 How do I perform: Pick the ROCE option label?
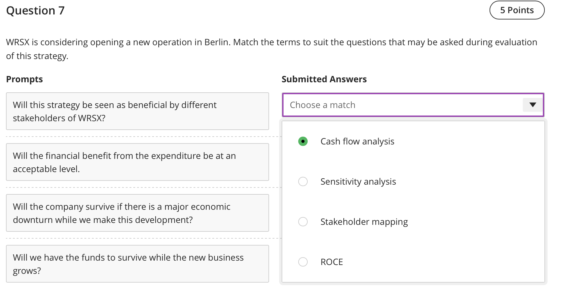(331, 262)
